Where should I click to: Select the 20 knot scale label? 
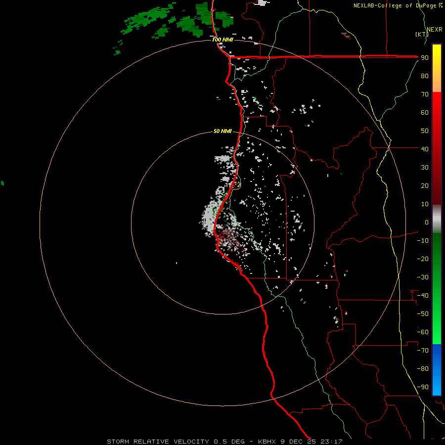click(425, 185)
